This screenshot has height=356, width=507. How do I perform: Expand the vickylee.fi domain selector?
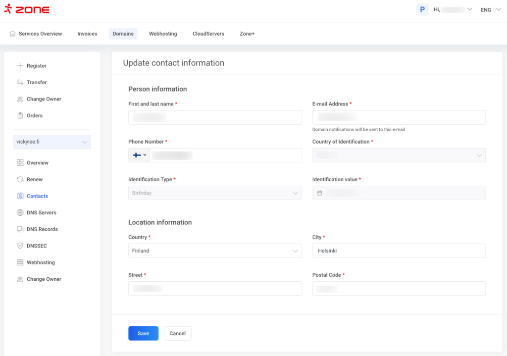click(x=52, y=142)
